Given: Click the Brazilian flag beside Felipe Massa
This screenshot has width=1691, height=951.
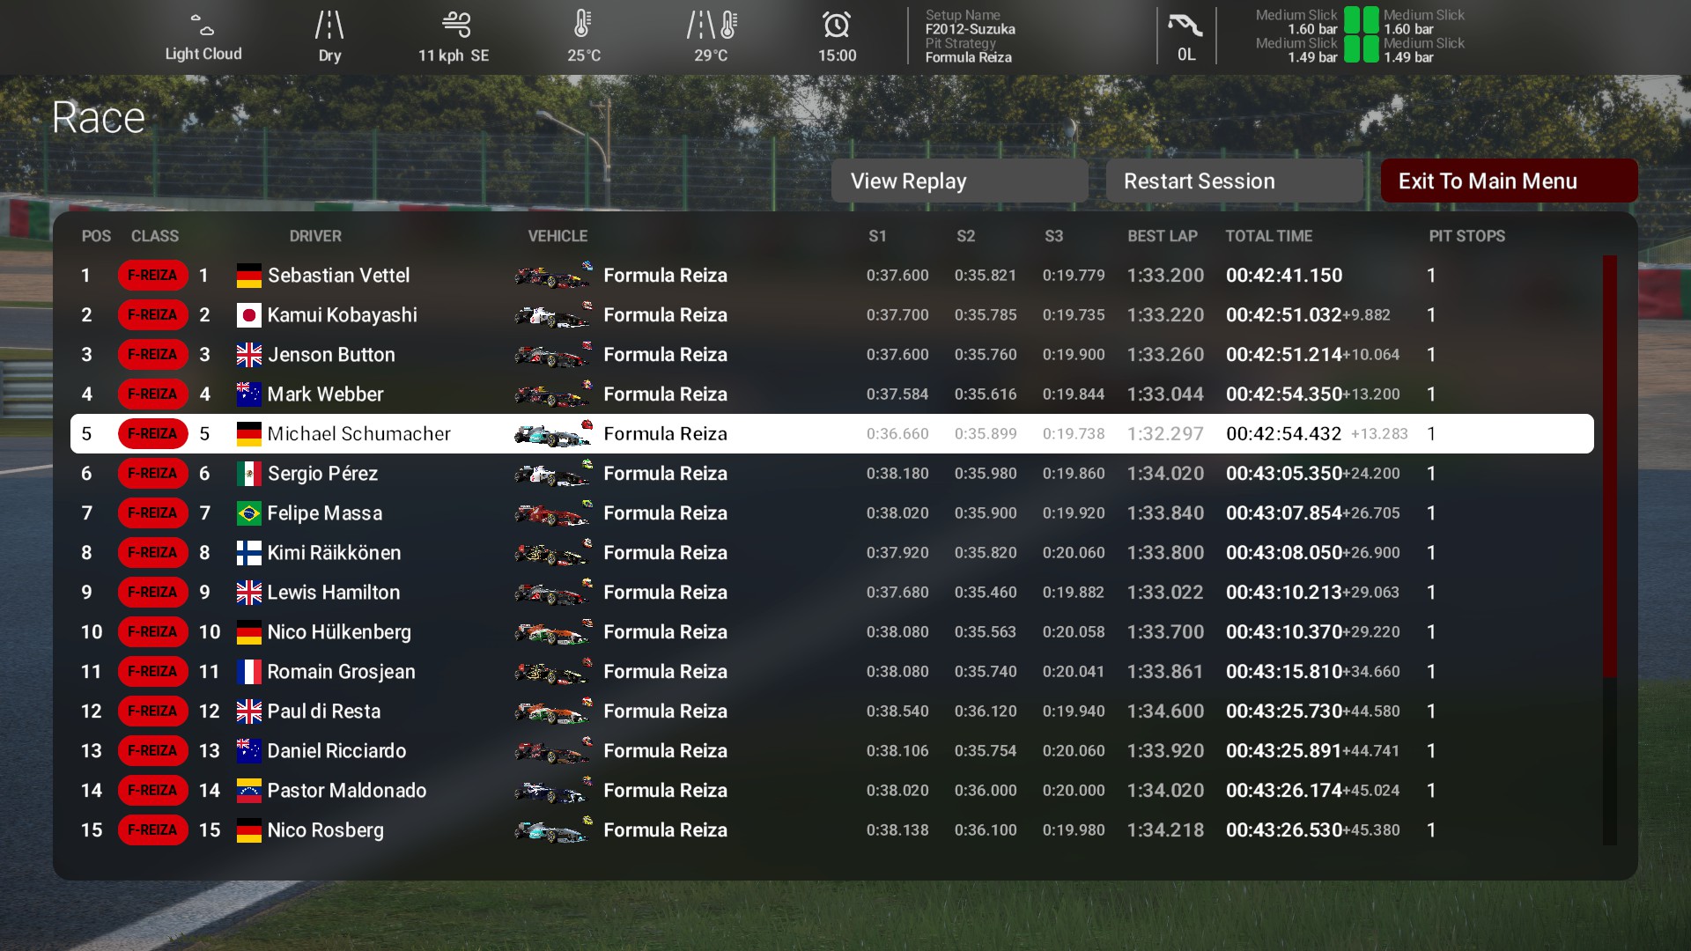Looking at the screenshot, I should (249, 513).
